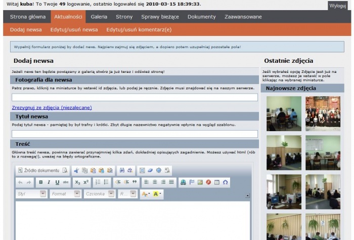This screenshot has height=240, width=354.
Task: Open the Galeria menu item
Action: pyautogui.click(x=99, y=17)
